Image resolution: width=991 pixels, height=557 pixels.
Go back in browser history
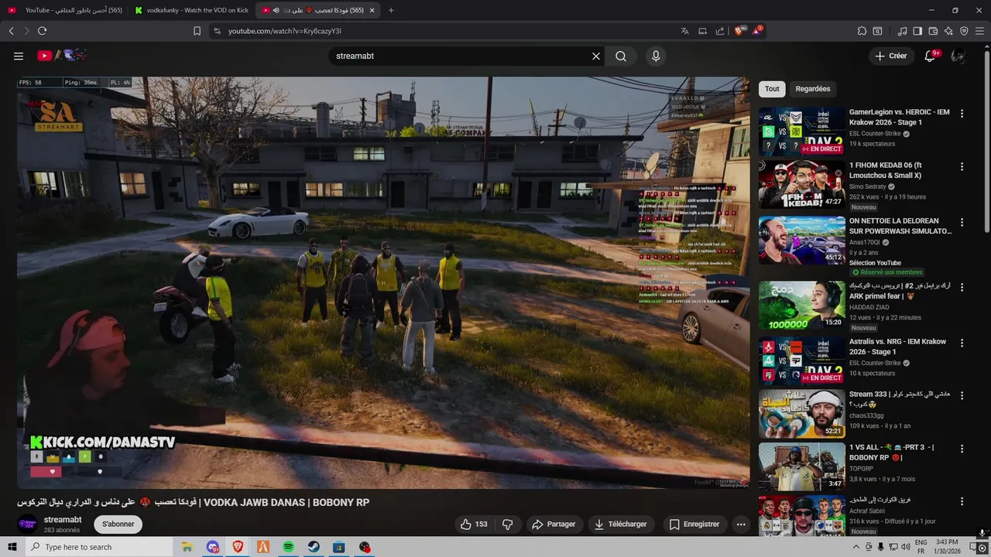click(x=11, y=31)
